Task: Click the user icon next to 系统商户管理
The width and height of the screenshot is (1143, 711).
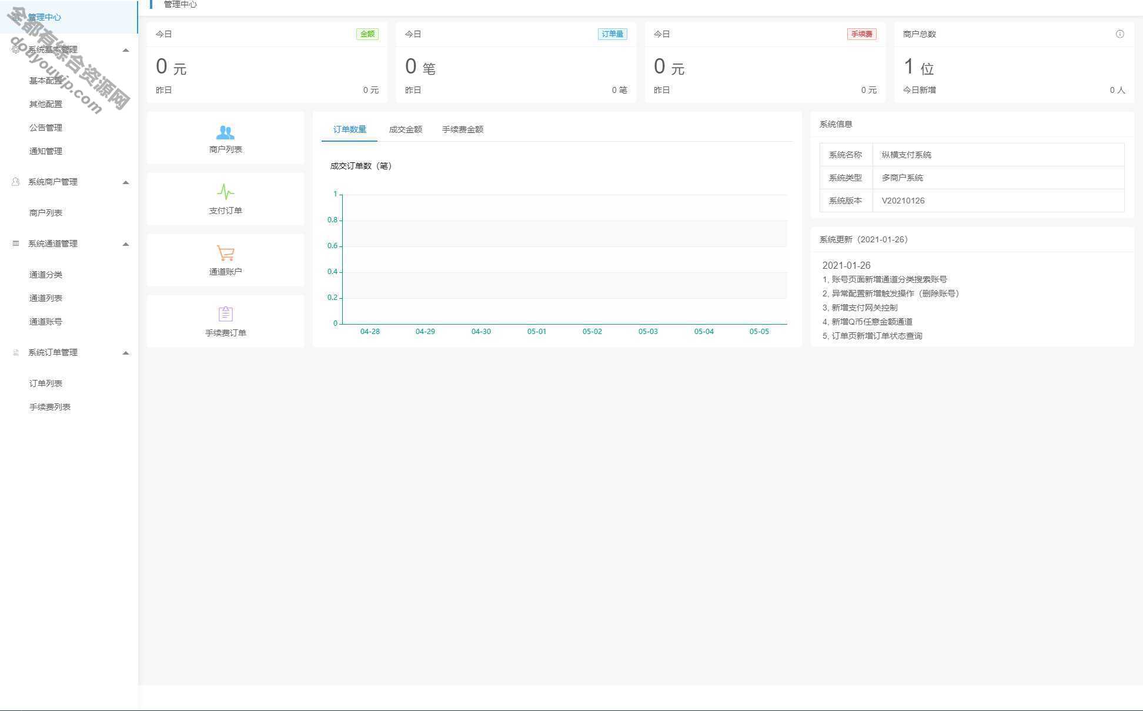Action: click(x=16, y=182)
